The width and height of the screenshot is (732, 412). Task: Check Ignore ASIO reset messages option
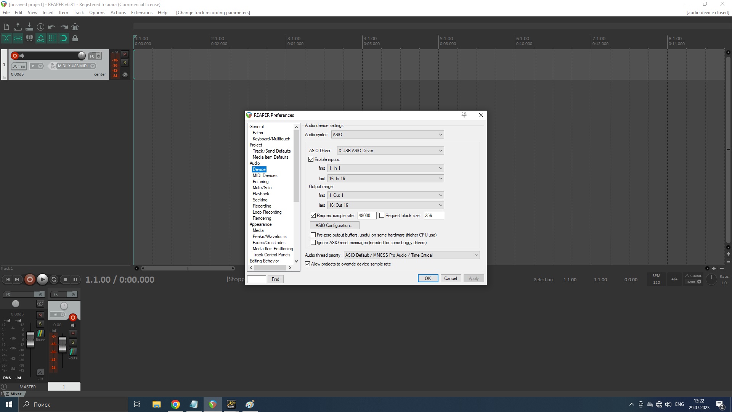pyautogui.click(x=313, y=243)
